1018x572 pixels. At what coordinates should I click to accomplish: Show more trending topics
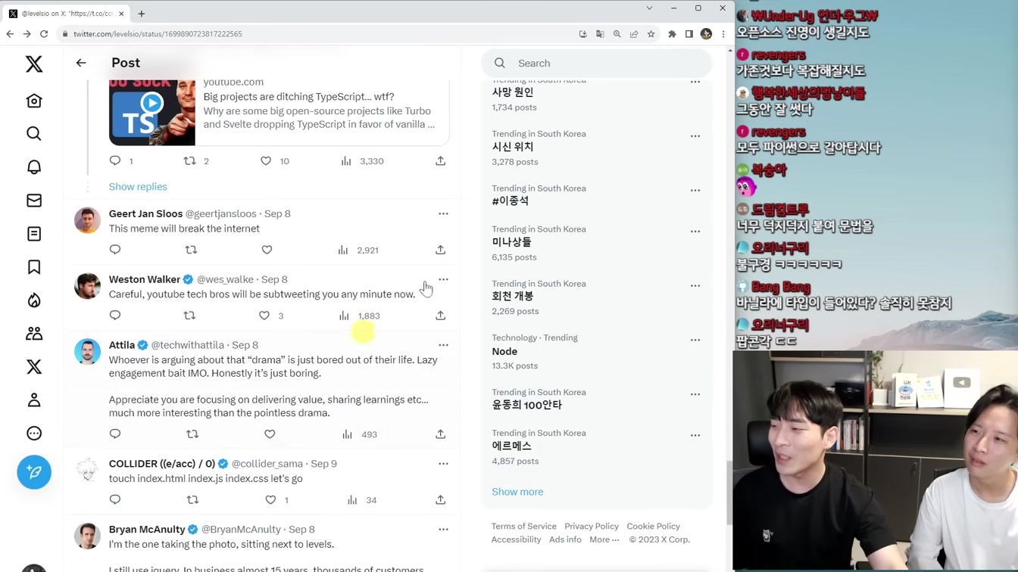[x=517, y=492]
